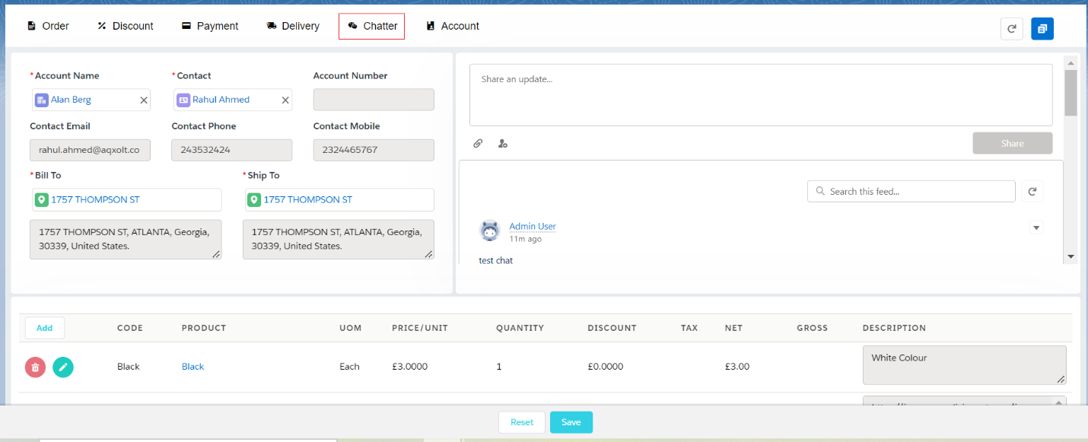
Task: Save the order
Action: click(x=571, y=422)
